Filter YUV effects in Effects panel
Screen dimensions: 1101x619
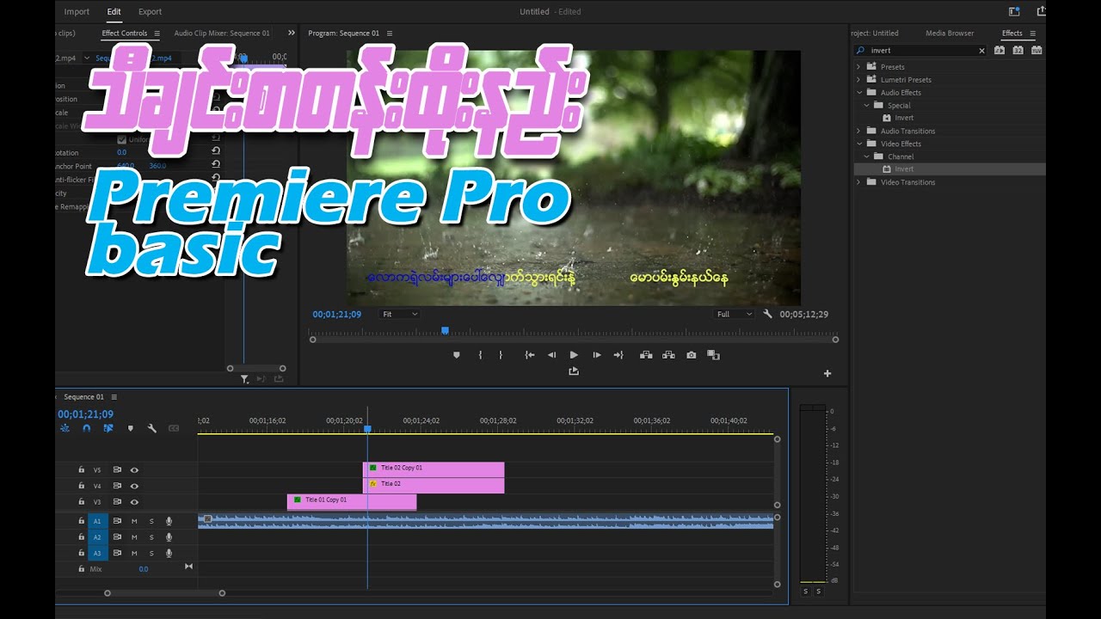(1036, 51)
